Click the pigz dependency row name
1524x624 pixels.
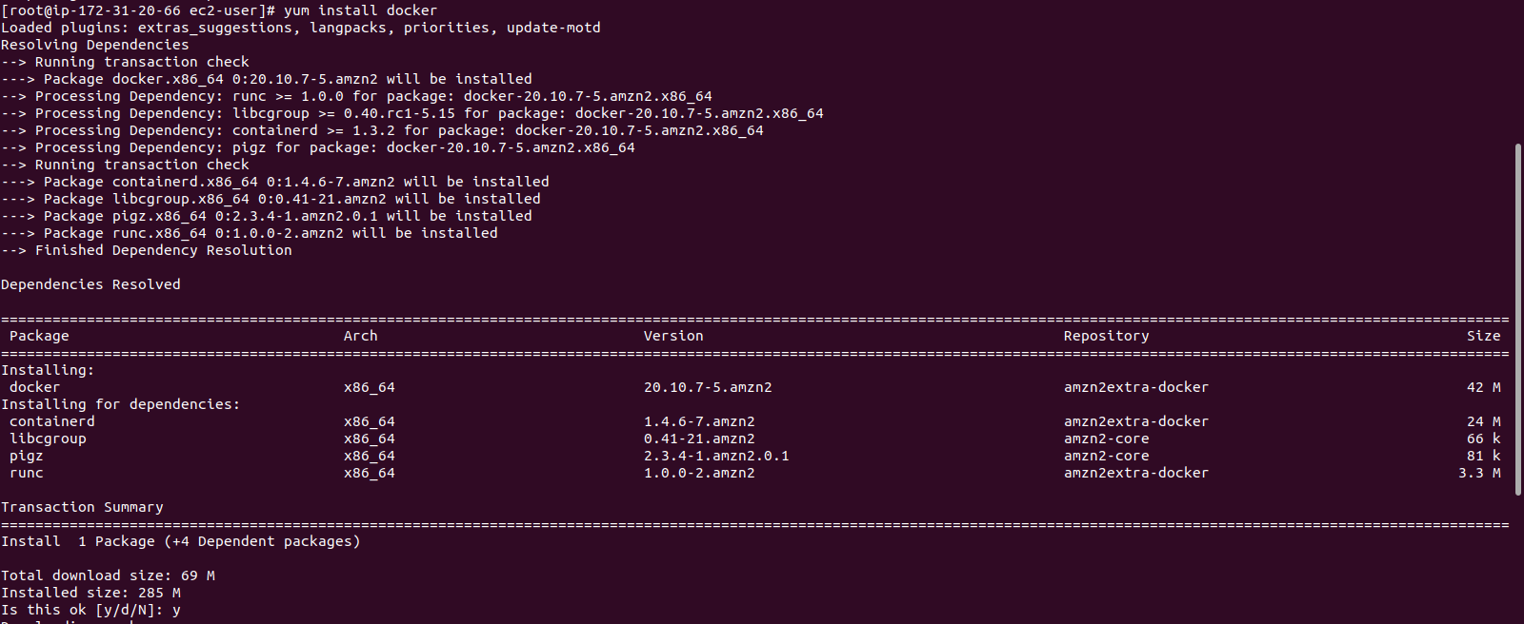coord(27,456)
